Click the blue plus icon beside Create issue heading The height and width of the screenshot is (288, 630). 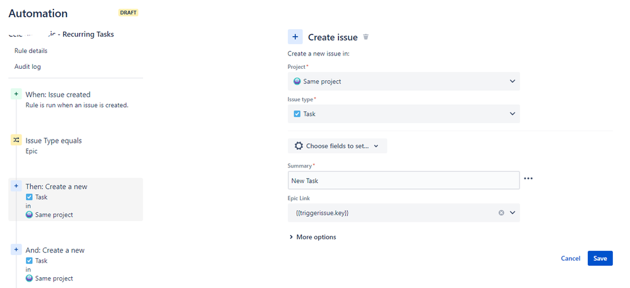coord(295,37)
